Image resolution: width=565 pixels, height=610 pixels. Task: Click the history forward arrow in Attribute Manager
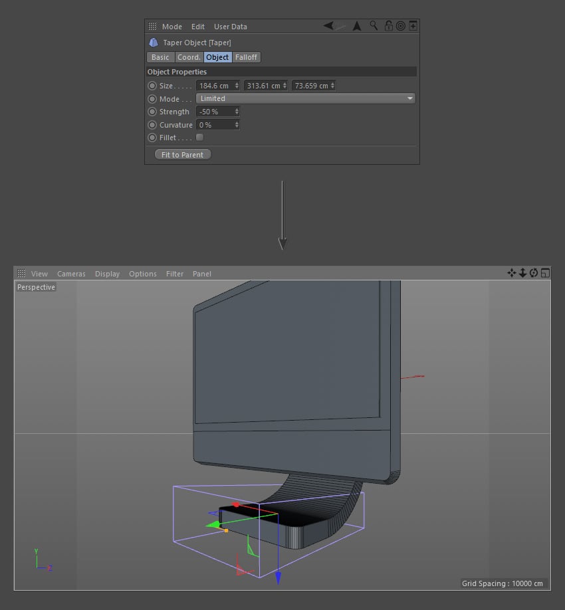click(x=357, y=25)
